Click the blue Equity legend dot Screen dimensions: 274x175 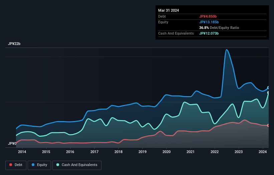33,165
